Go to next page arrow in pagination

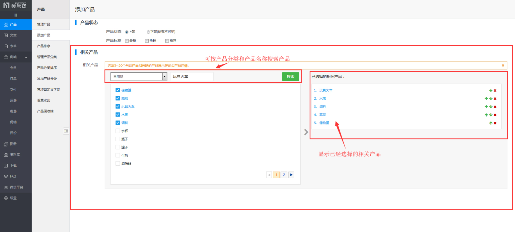click(291, 175)
